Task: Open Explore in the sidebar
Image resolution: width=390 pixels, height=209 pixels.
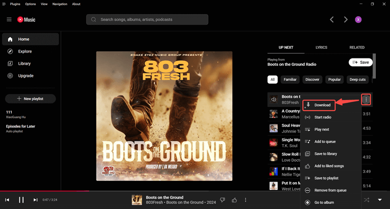Action: tap(30, 52)
